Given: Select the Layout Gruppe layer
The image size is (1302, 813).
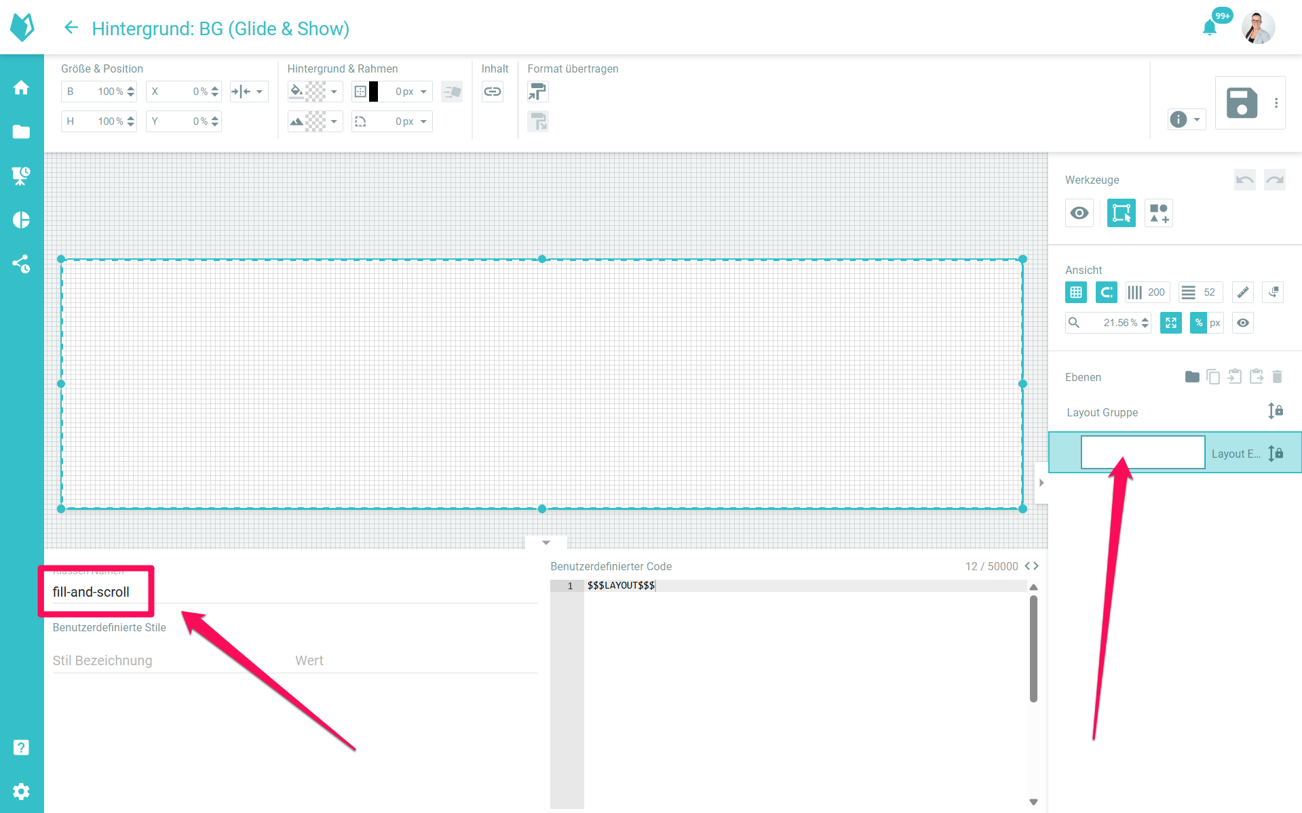Looking at the screenshot, I should [1102, 412].
